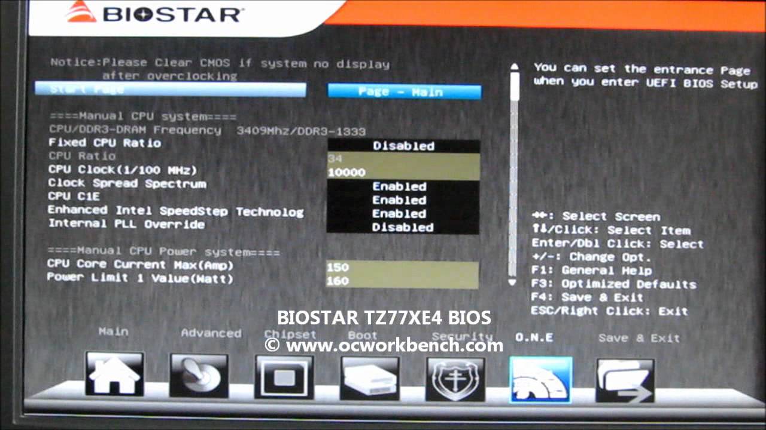
Task: Go to the Save & Exit label
Action: point(639,338)
